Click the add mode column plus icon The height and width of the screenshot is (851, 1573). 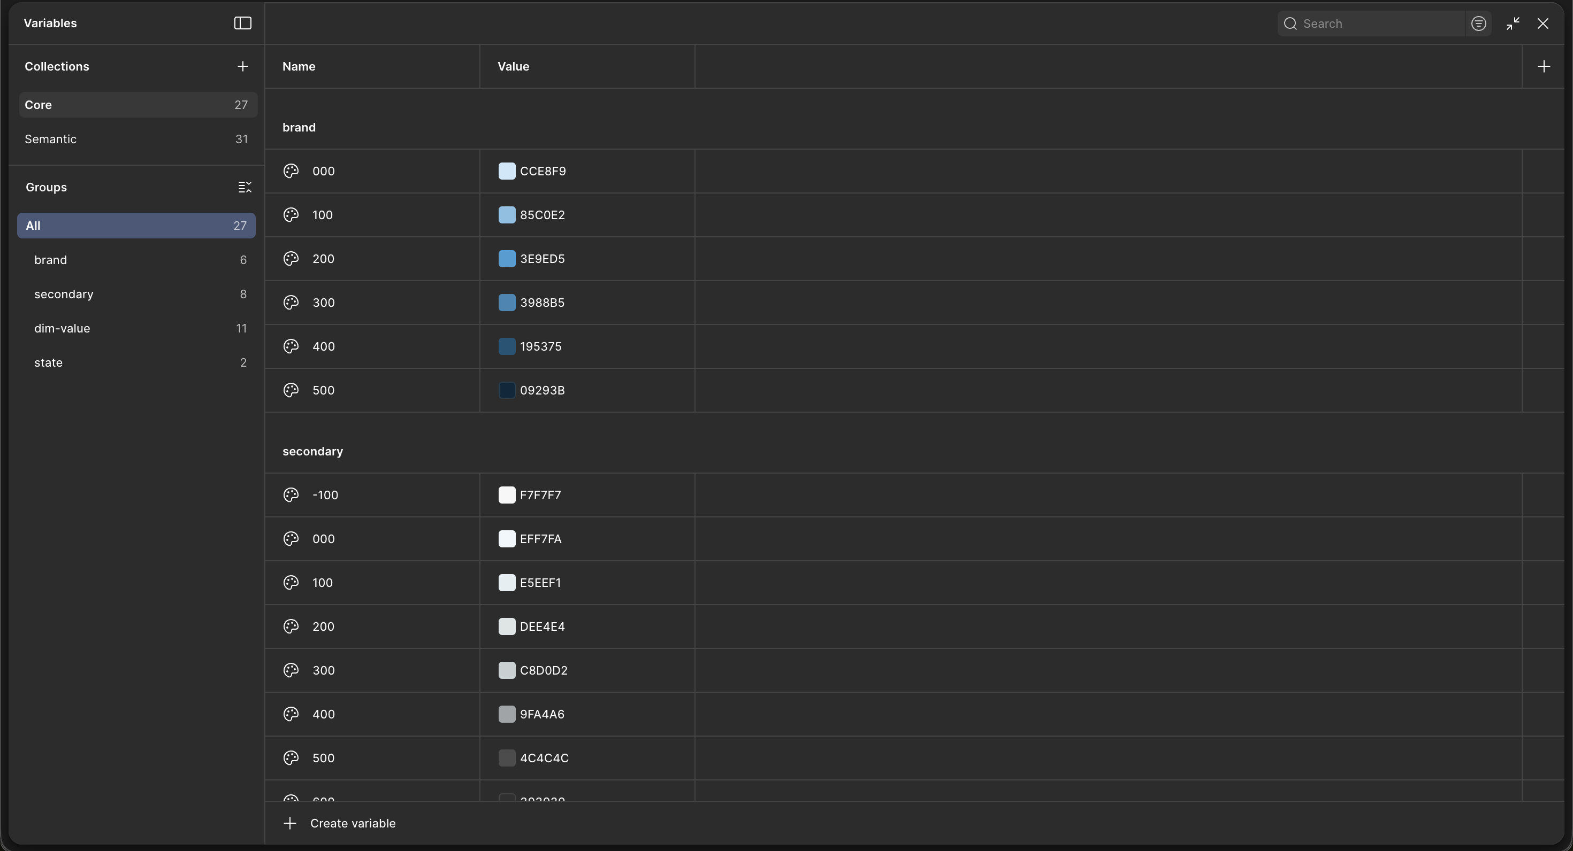1544,66
